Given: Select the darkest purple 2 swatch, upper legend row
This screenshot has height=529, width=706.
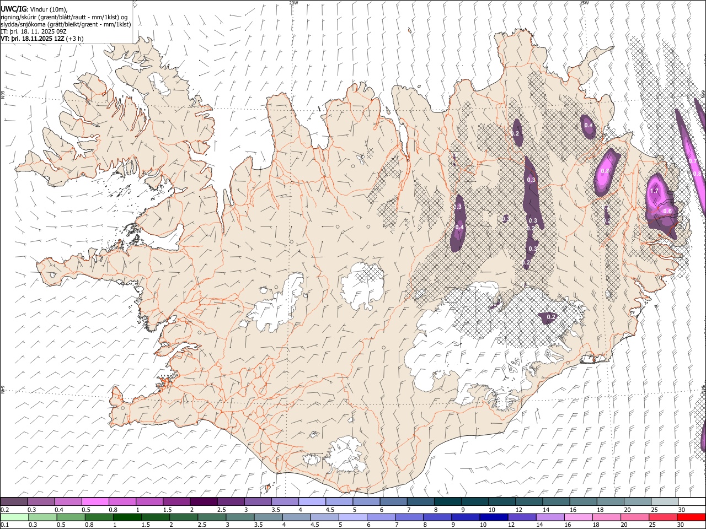Looking at the screenshot, I should 204,501.
